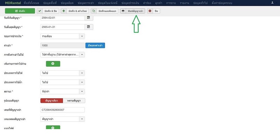This screenshot has width=280, height=136.
Task: Open the รายงาน menu
Action: pos(184,3)
